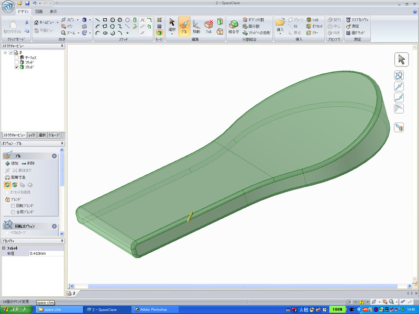Screen dimensions: 419x314
Task: Open the レイヤ panel tab
Action: [x=32, y=135]
